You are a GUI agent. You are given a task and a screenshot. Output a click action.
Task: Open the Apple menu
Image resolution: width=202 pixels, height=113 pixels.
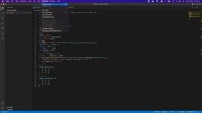pyautogui.click(x=3, y=1)
